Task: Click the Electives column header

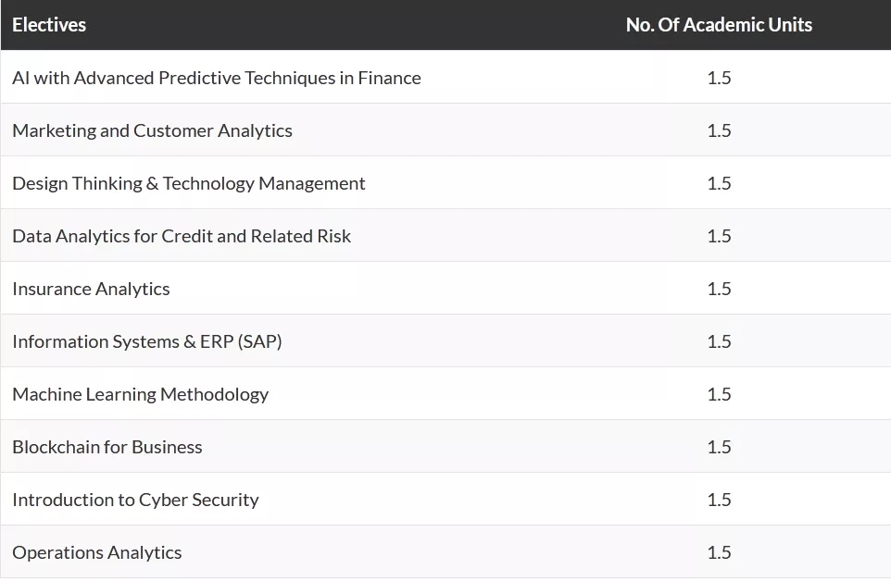Action: click(49, 25)
